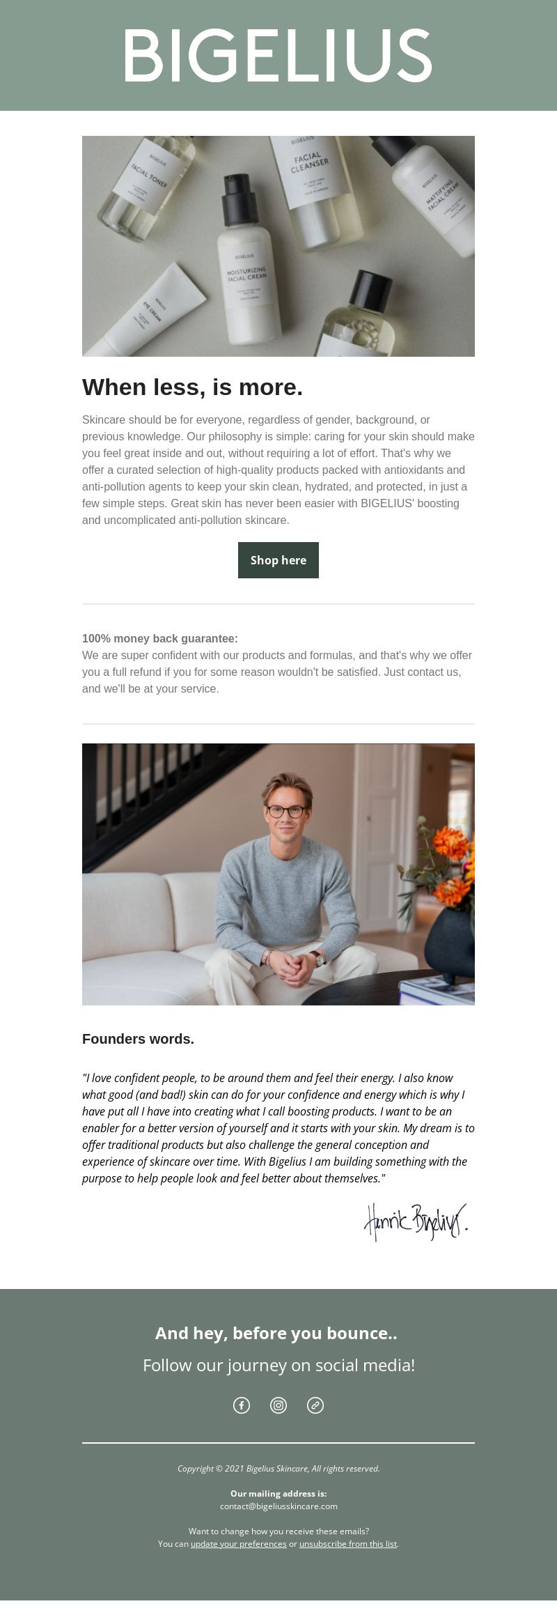Click the '100% money back guarantee' heading
This screenshot has height=1613, width=557.
coord(160,638)
